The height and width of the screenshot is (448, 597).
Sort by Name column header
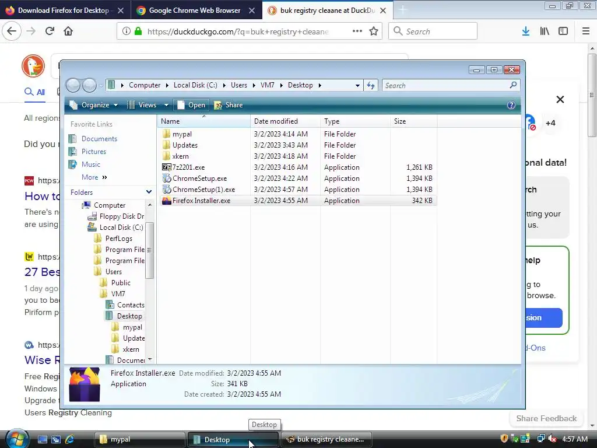pyautogui.click(x=203, y=121)
